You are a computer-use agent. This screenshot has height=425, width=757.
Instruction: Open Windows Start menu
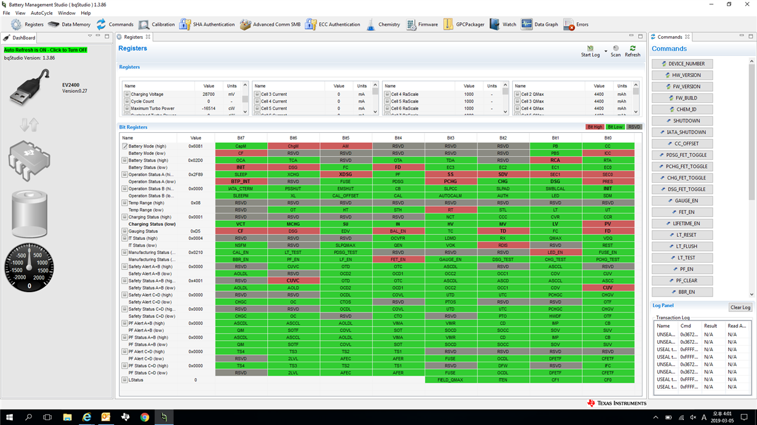pyautogui.click(x=10, y=417)
